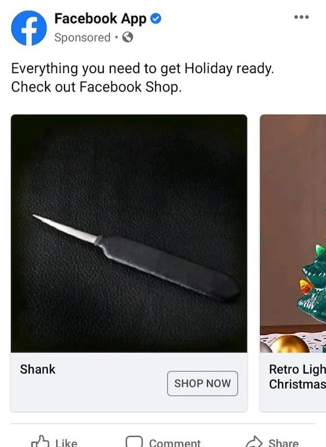Click the Sponsored label
The image size is (326, 447).
pyautogui.click(x=82, y=38)
